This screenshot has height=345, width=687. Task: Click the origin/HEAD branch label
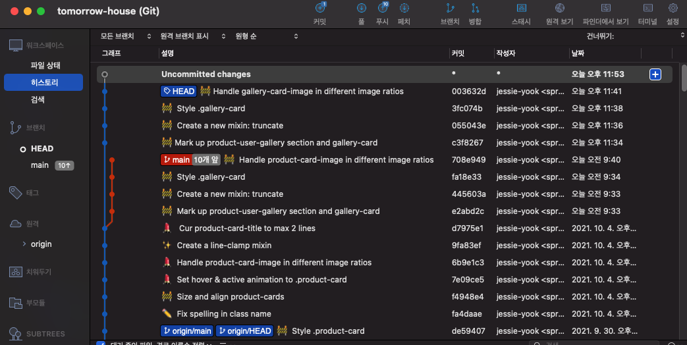pos(245,331)
